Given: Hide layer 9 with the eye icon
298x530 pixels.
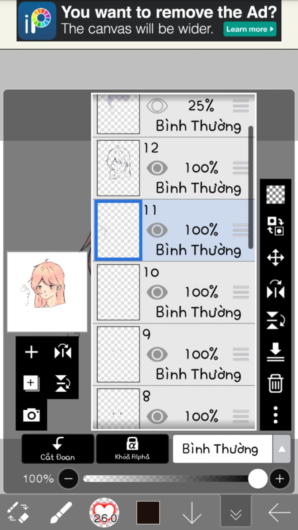Looking at the screenshot, I should click(157, 354).
